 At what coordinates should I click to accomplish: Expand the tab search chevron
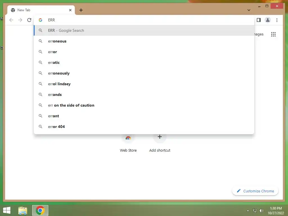[x=249, y=10]
